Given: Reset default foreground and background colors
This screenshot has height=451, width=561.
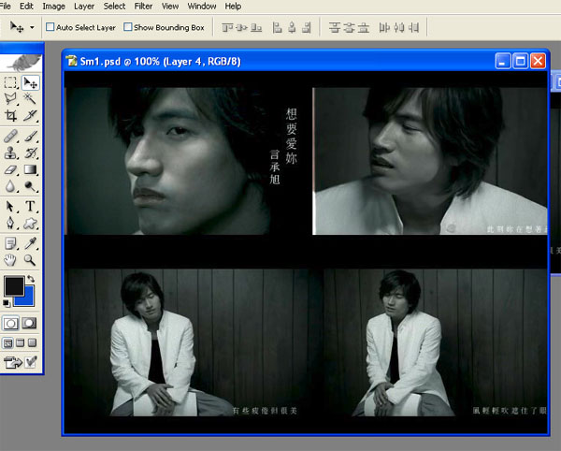Looking at the screenshot, I should (x=7, y=303).
